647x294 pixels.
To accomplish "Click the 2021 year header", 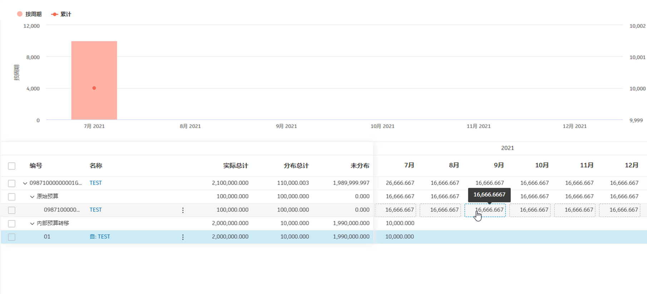I will 507,148.
